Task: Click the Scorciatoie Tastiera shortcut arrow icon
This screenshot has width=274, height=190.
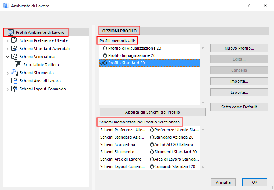Action: tap(18, 65)
